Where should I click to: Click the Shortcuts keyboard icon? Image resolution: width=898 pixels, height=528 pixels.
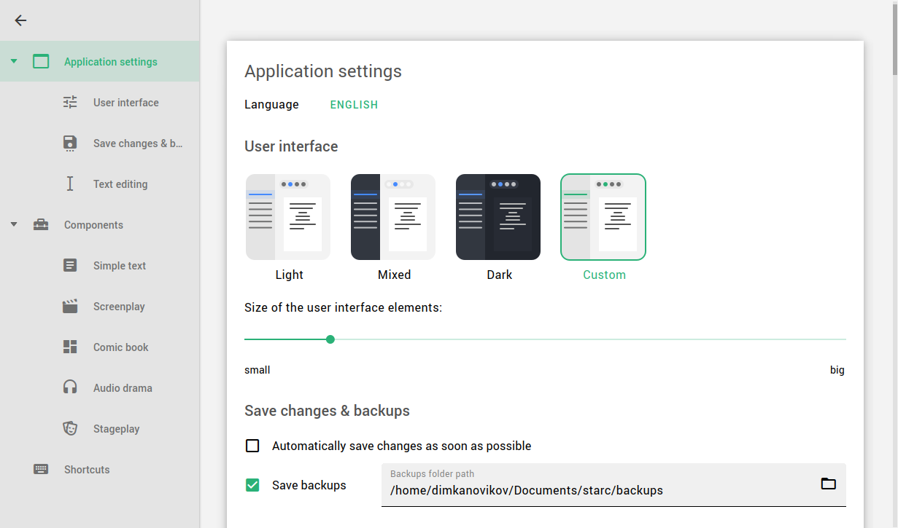[41, 470]
